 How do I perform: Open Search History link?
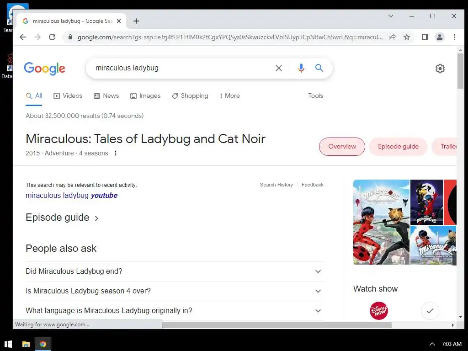pos(277,185)
